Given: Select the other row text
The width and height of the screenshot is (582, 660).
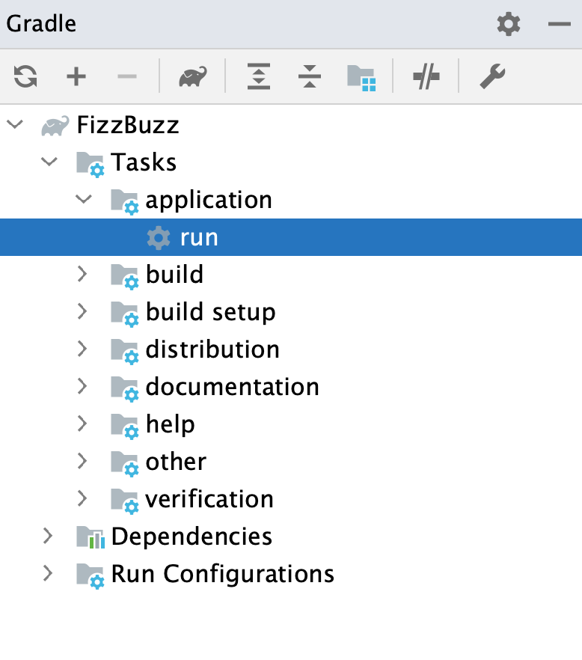Looking at the screenshot, I should 176,462.
